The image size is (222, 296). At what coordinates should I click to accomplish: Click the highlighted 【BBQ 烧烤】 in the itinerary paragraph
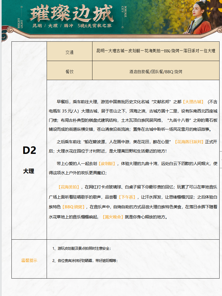(73, 207)
